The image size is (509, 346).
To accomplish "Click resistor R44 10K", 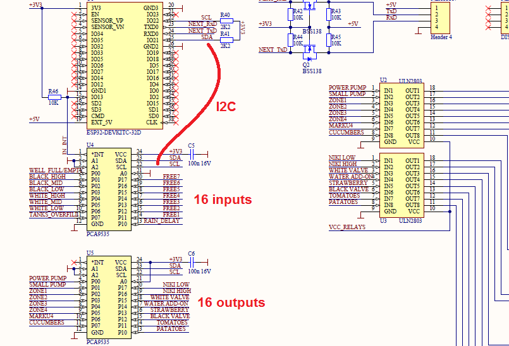I will pyautogui.click(x=290, y=40).
